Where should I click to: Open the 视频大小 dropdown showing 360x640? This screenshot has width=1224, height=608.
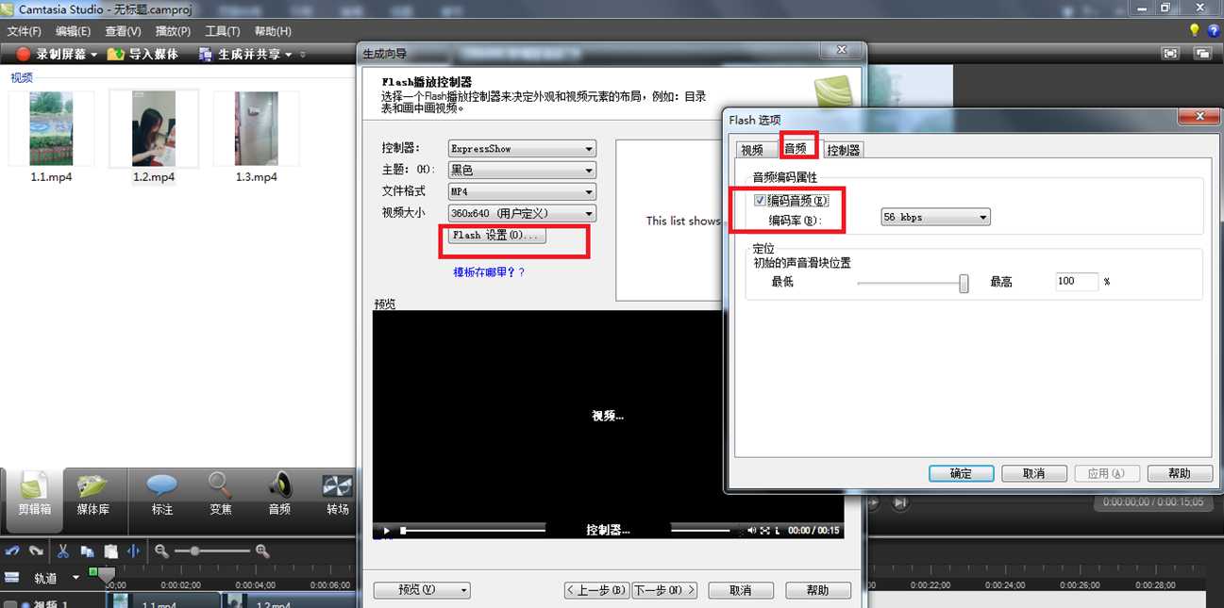pyautogui.click(x=522, y=214)
